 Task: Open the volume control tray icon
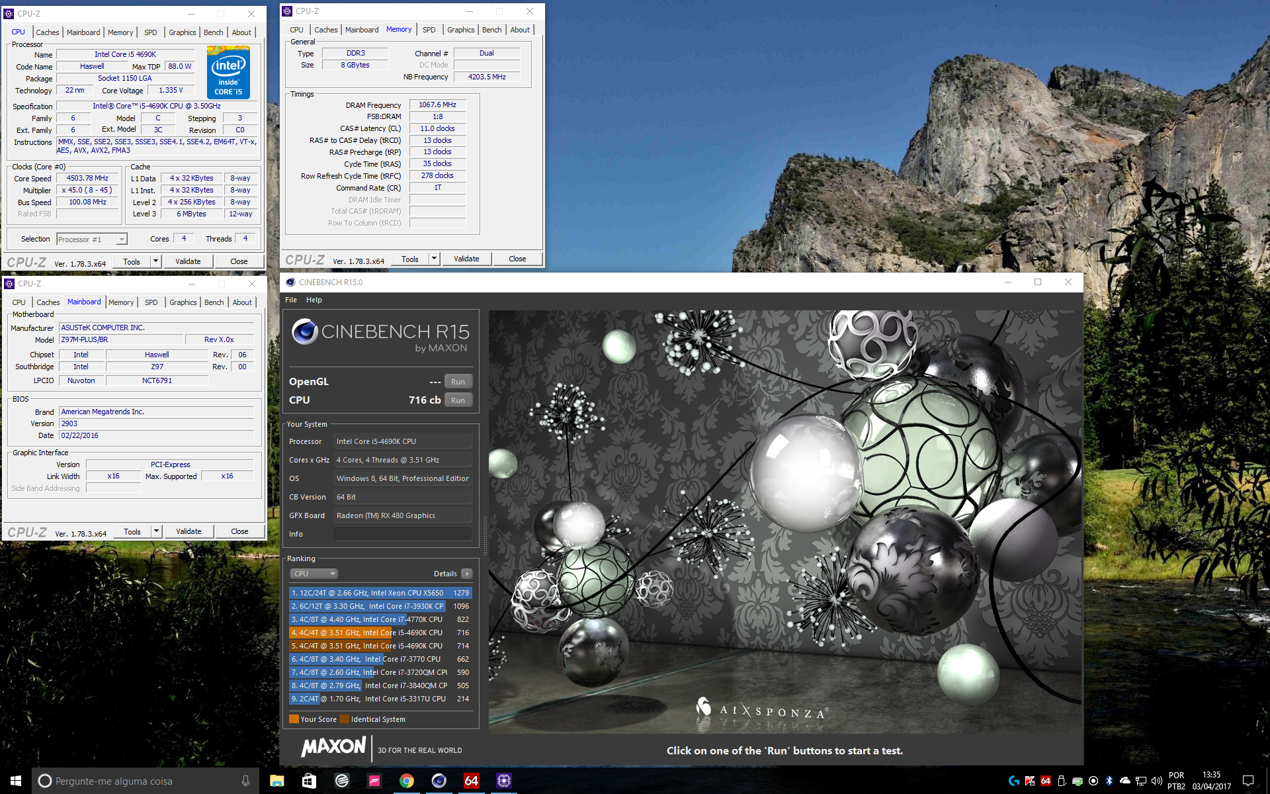1157,781
